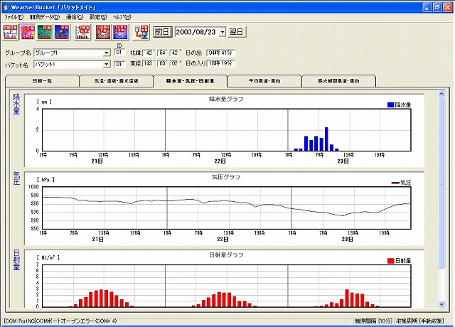Viewport: 455px width, 327px height.
Task: Go to next day with 翌日 button
Action: coord(236,32)
